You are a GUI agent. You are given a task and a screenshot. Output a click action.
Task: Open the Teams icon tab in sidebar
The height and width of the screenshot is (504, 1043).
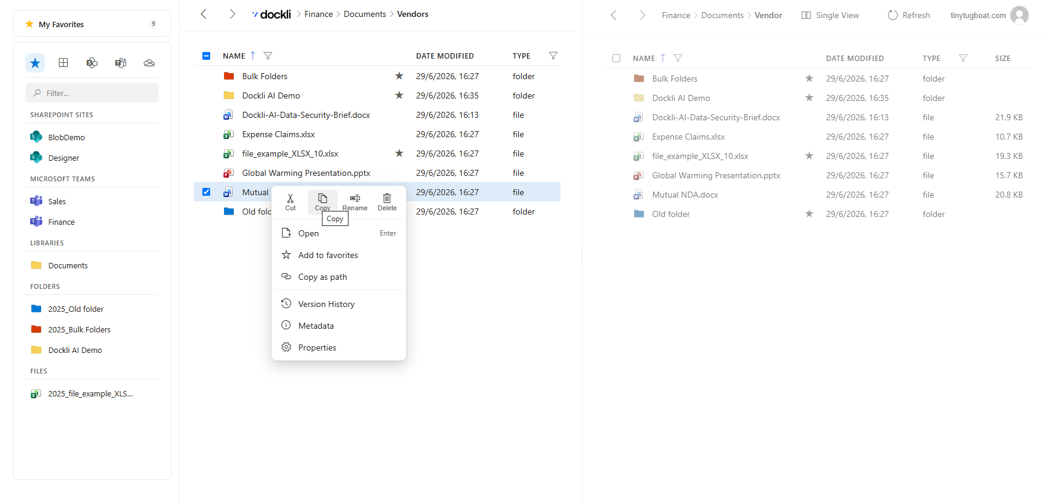[x=121, y=63]
